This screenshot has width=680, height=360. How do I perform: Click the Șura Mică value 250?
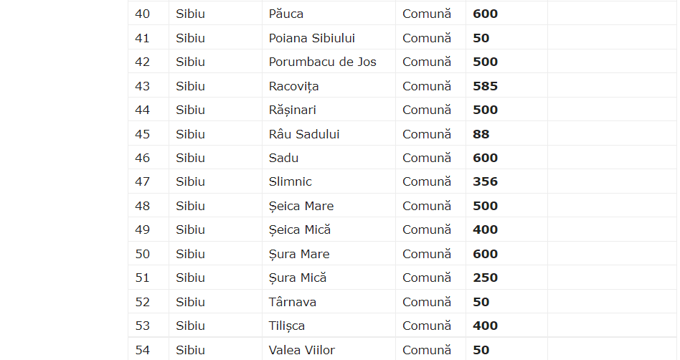pyautogui.click(x=485, y=278)
